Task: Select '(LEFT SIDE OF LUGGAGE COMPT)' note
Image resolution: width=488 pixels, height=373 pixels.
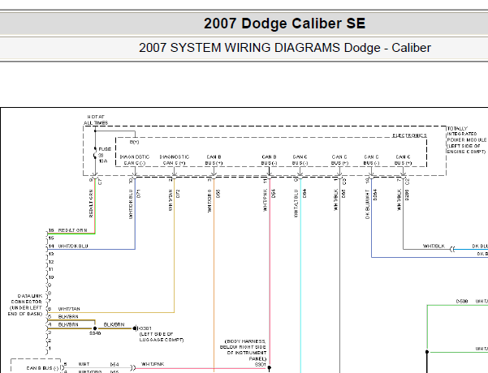Action: coord(162,337)
